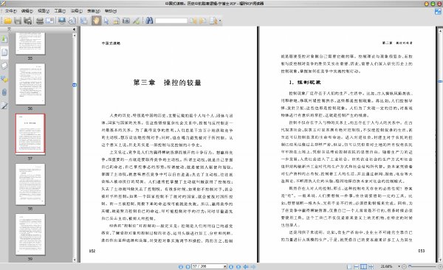Click the search options page icon

(x=213, y=21)
